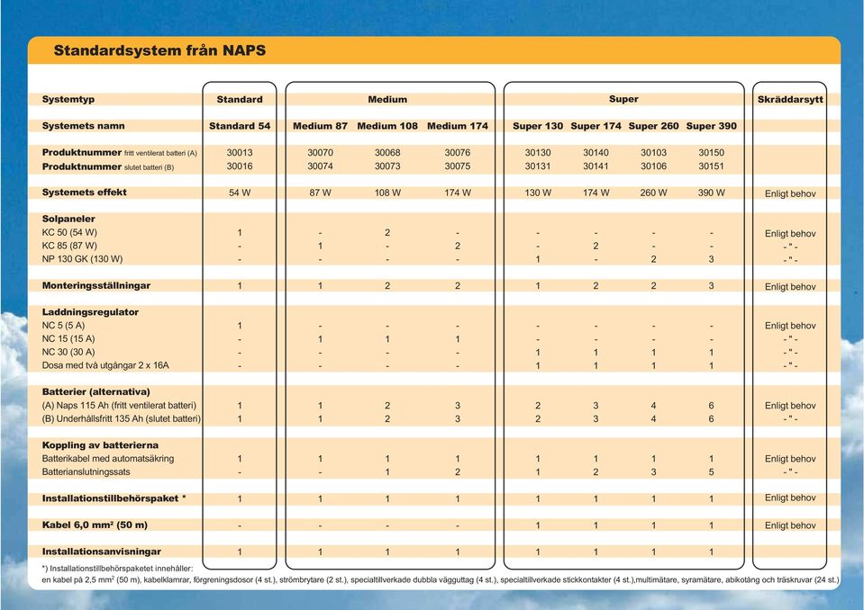
Task: Click the "Laddningsregulator" section heading
Action: tap(90, 312)
